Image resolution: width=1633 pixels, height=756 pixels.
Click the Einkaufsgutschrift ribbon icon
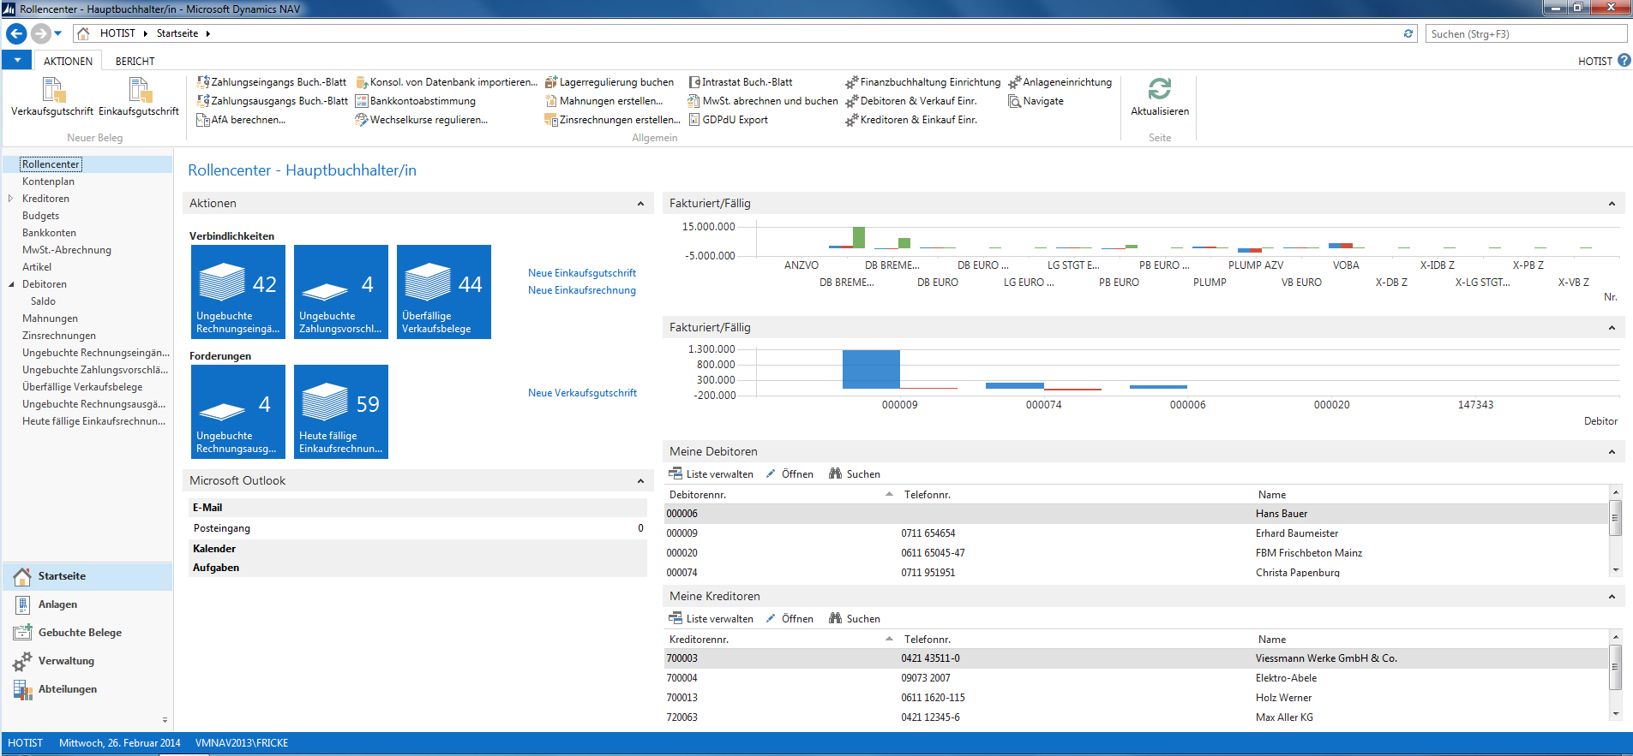tap(139, 96)
